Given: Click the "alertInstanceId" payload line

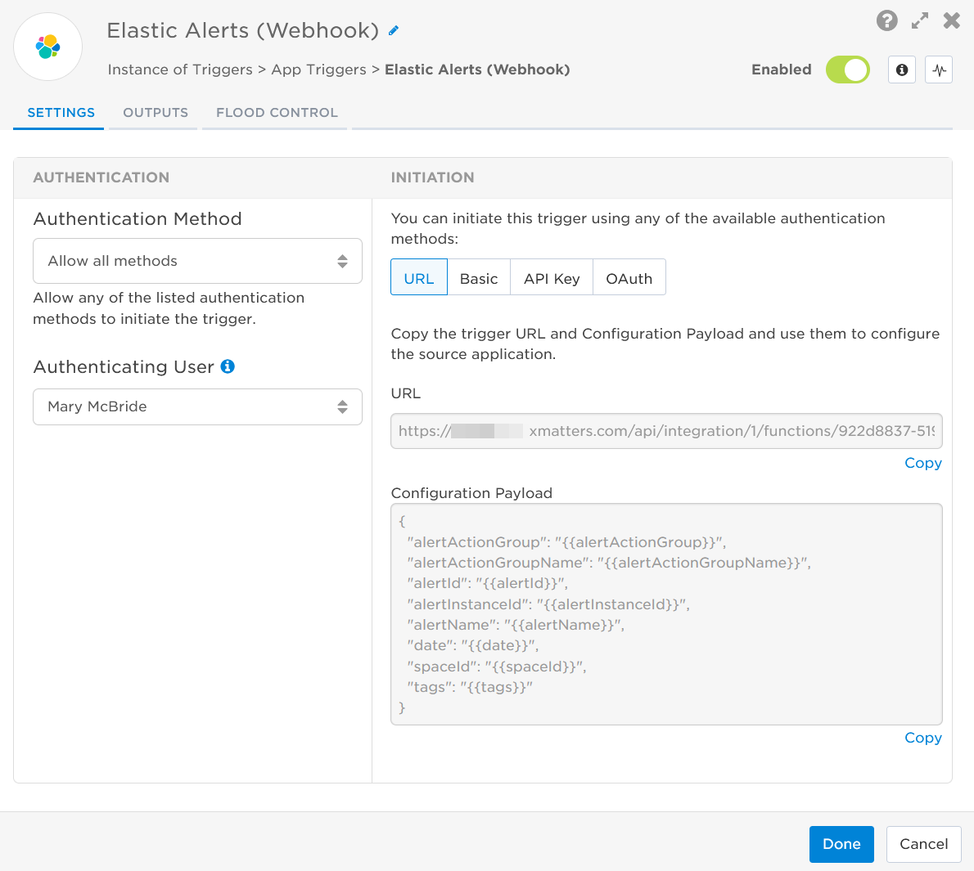Looking at the screenshot, I should click(x=548, y=604).
